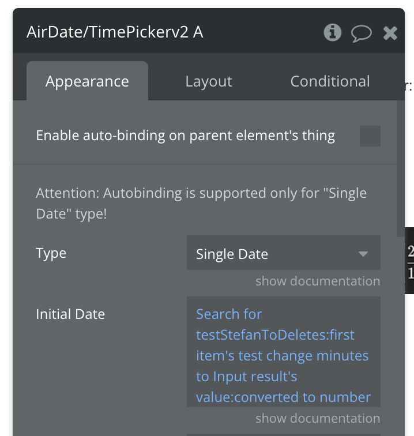The image size is (414, 436).
Task: Show documentation link under Type
Action: [318, 281]
